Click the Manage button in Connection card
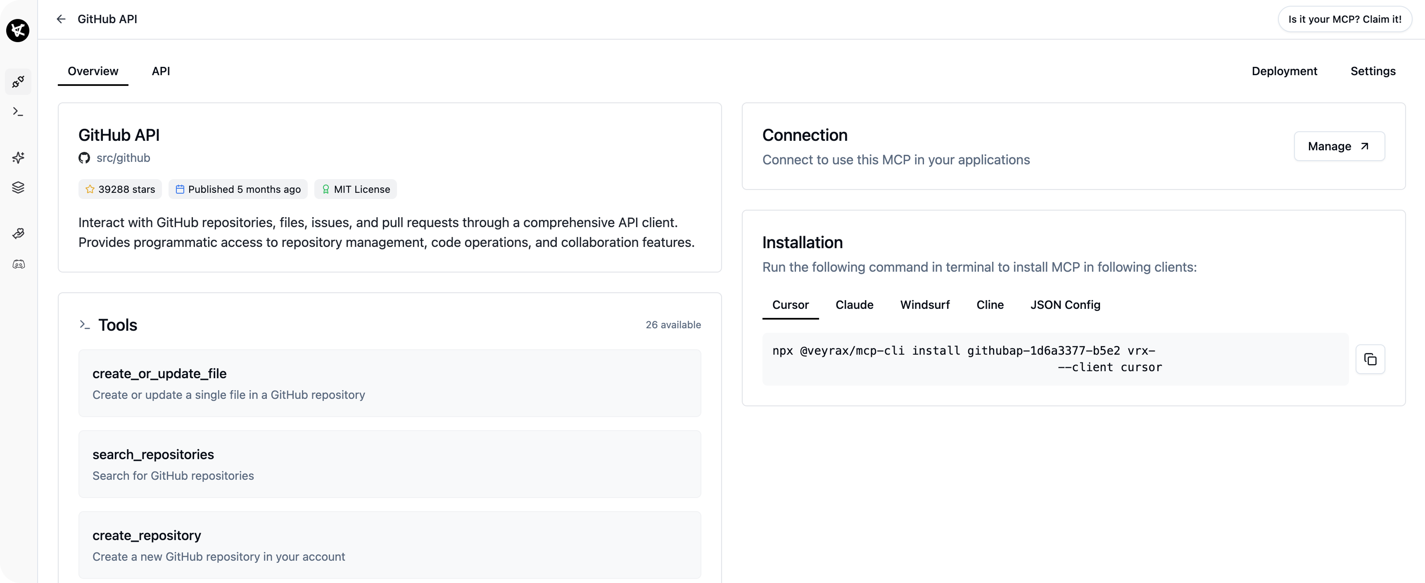 point(1339,146)
